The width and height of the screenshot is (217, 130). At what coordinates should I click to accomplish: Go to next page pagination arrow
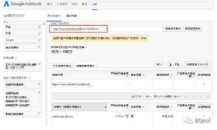coord(200,97)
